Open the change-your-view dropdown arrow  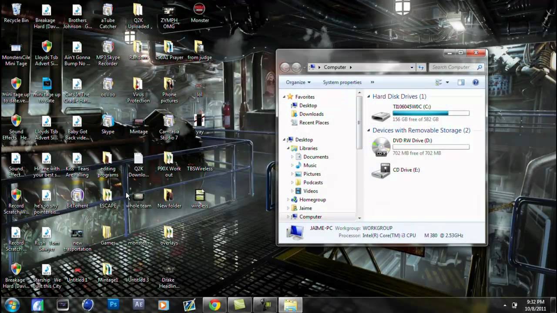click(447, 82)
